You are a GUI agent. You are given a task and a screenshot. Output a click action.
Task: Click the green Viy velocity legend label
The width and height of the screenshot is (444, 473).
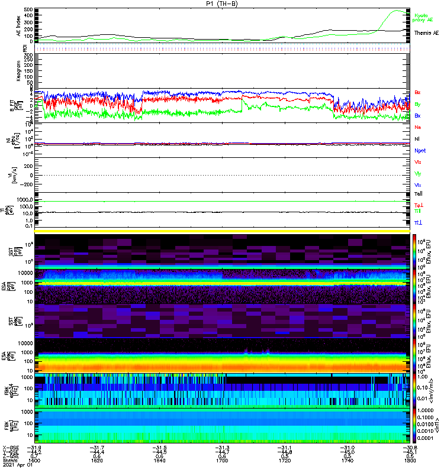(417, 174)
